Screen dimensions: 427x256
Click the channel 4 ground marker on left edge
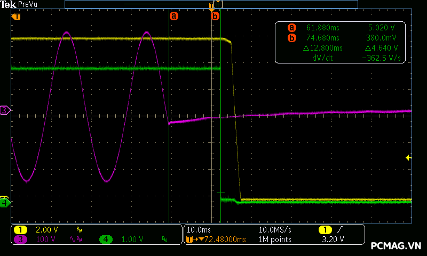coord(5,203)
